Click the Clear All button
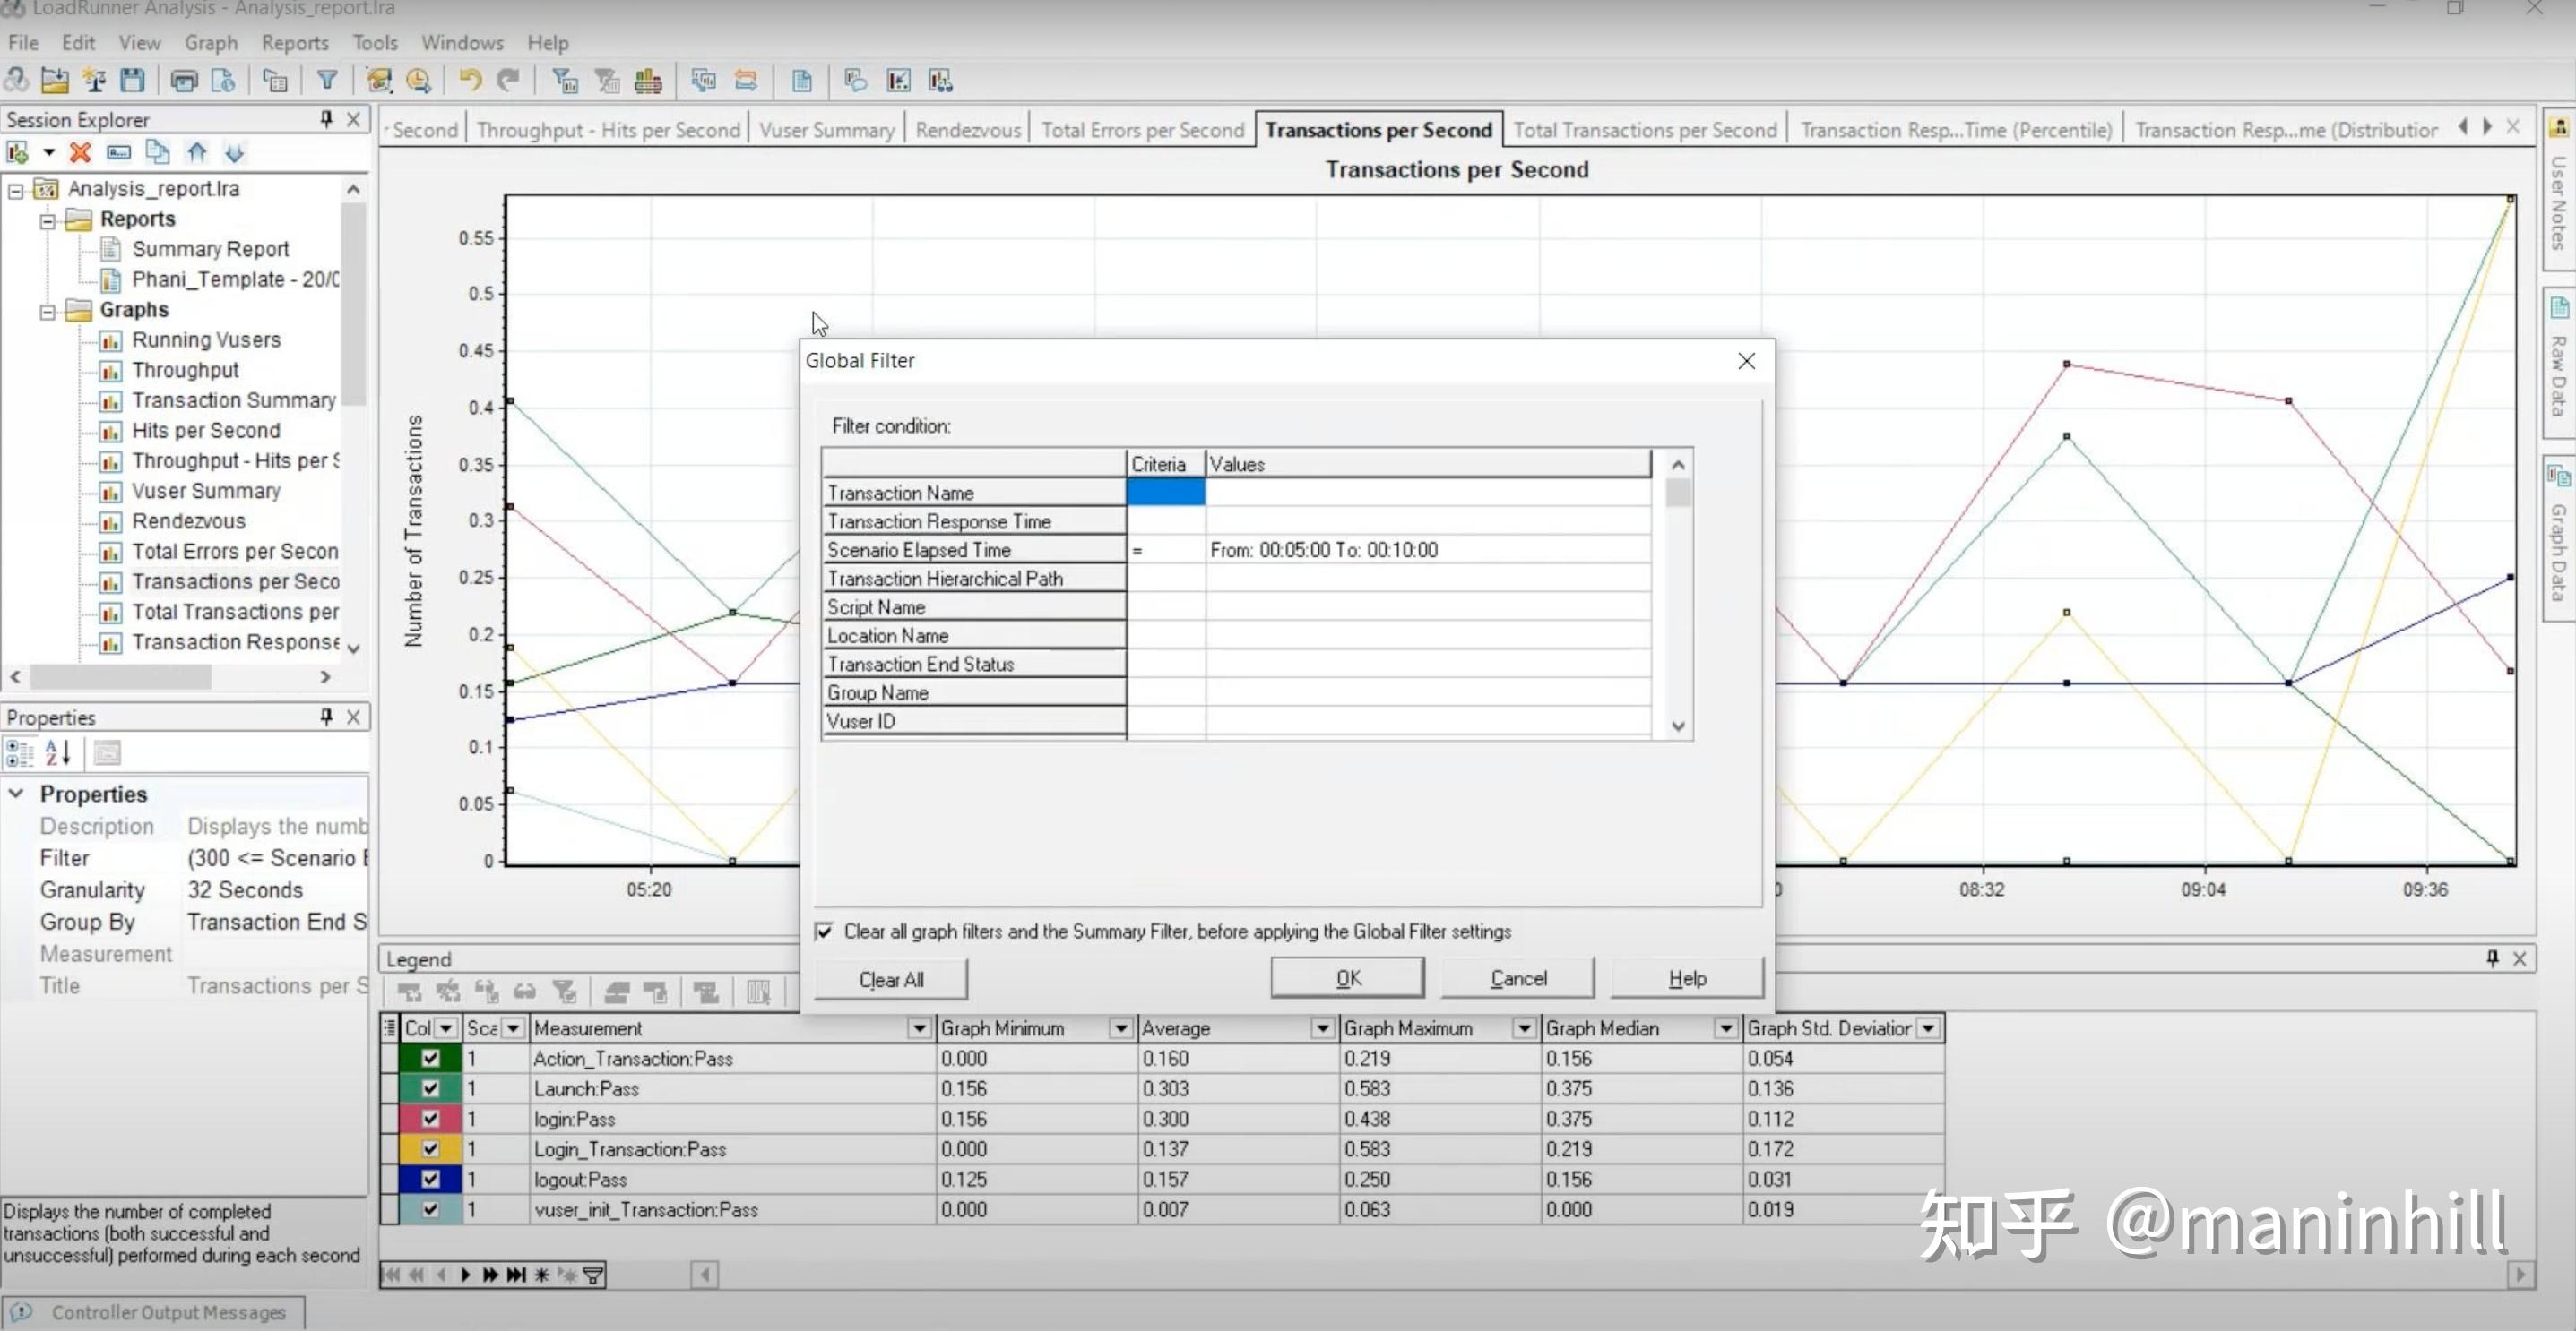 [890, 979]
